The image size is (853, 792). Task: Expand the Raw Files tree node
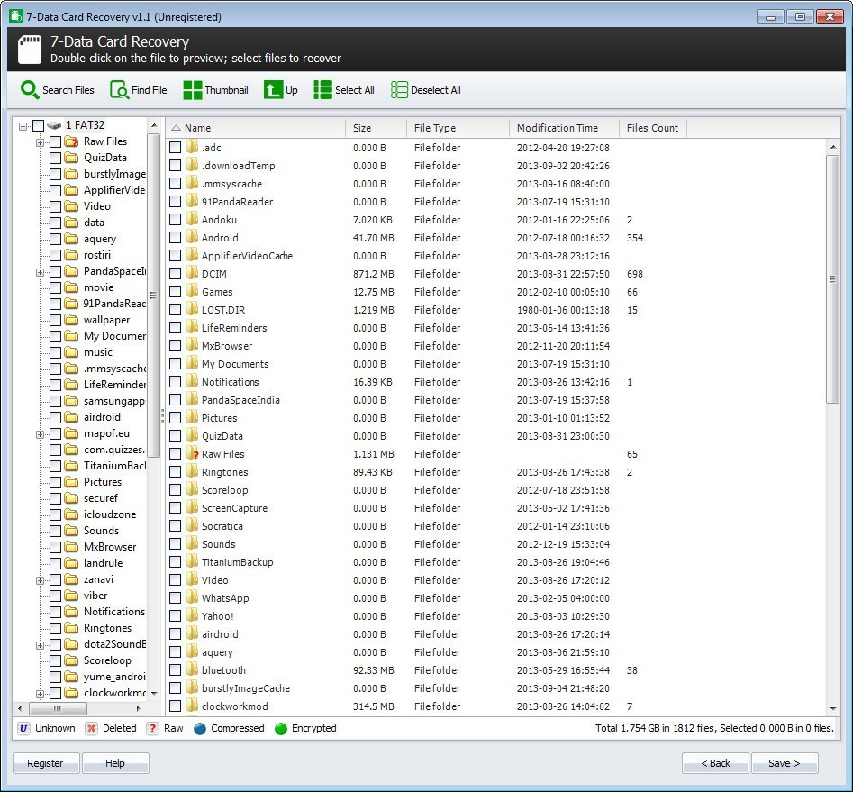click(40, 141)
